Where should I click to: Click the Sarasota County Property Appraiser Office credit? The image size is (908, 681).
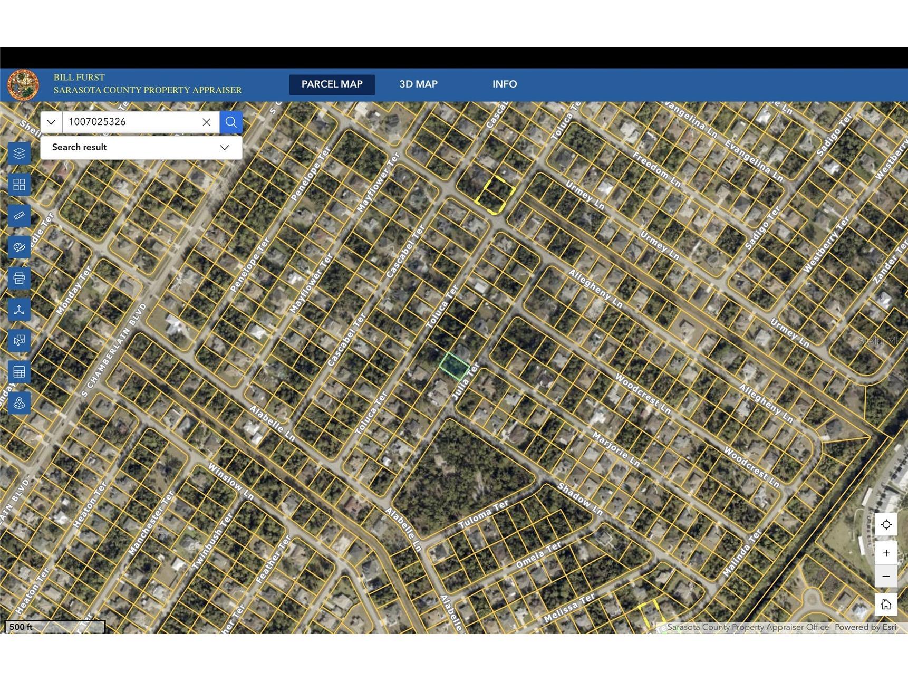748,627
